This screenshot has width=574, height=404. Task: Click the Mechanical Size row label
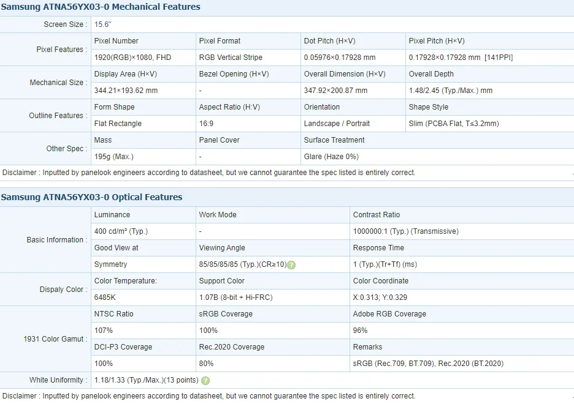point(58,83)
